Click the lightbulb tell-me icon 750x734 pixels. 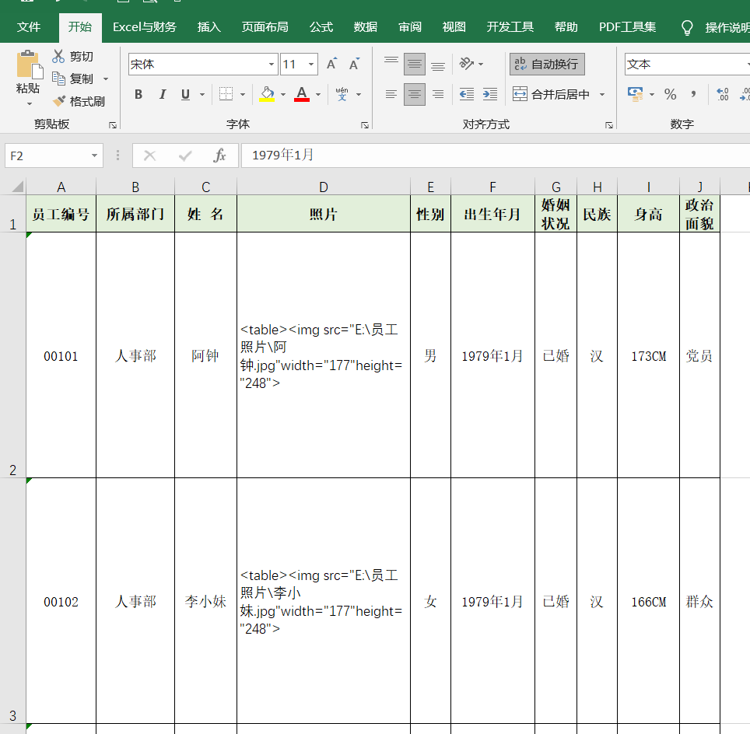click(x=687, y=28)
